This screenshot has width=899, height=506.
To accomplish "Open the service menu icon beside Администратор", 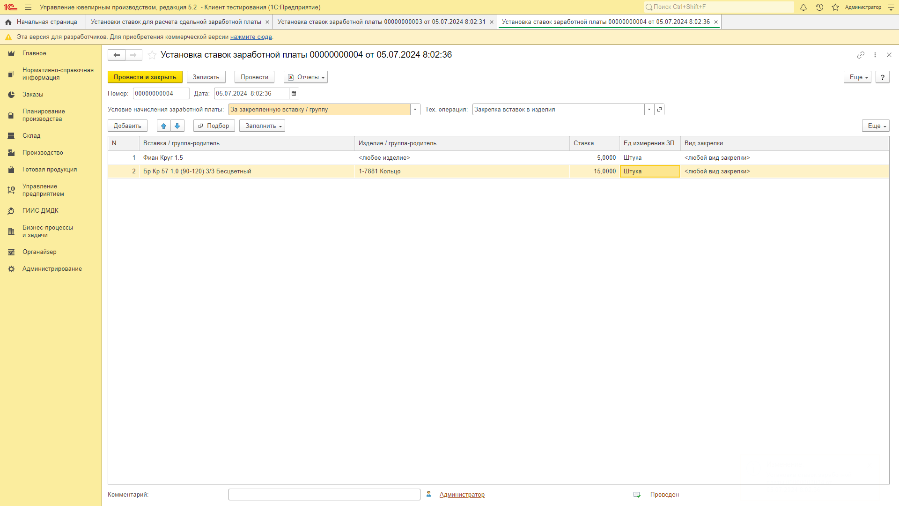I will coord(891,7).
